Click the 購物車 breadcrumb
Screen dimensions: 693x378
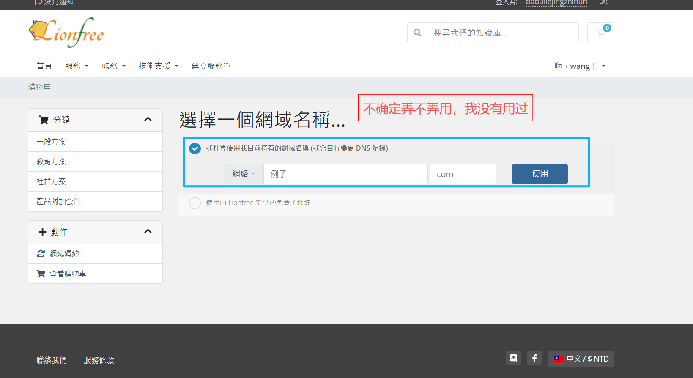[x=39, y=87]
